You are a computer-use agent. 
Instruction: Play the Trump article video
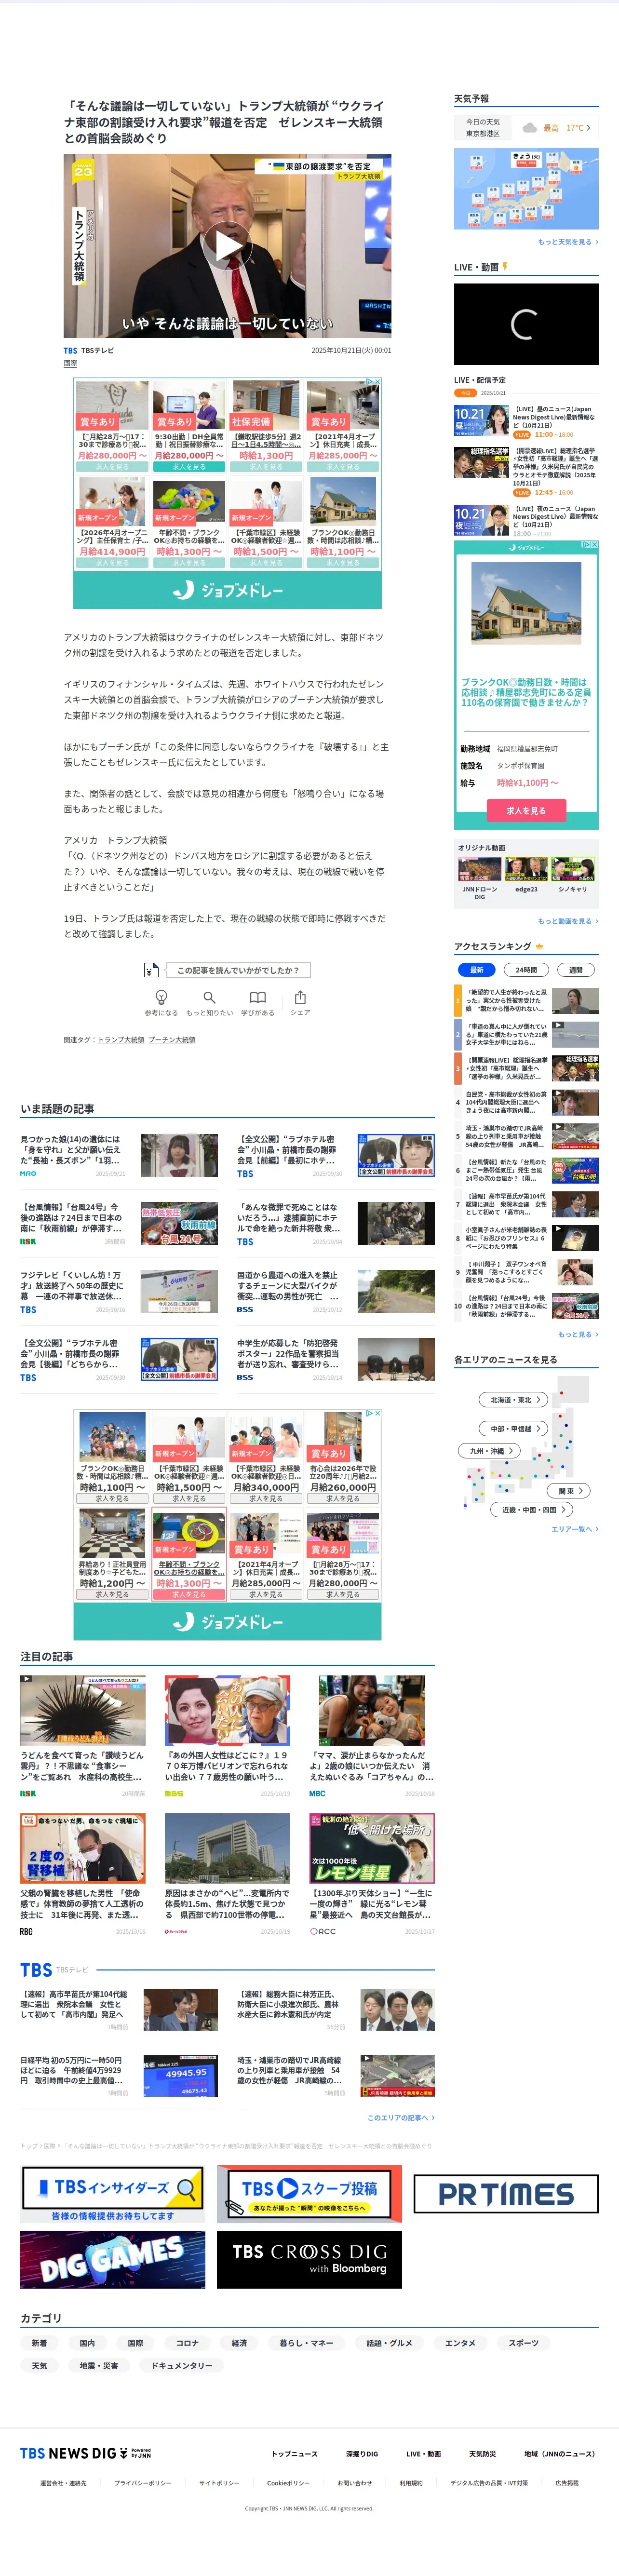point(227,246)
